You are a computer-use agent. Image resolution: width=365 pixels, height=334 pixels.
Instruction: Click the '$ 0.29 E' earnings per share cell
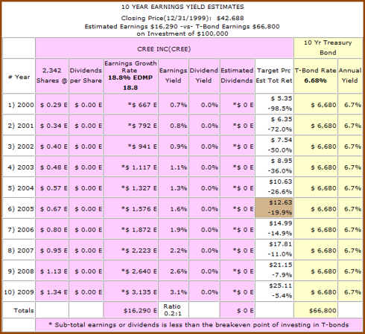pyautogui.click(x=52, y=104)
